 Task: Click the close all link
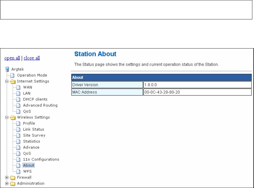point(32,58)
